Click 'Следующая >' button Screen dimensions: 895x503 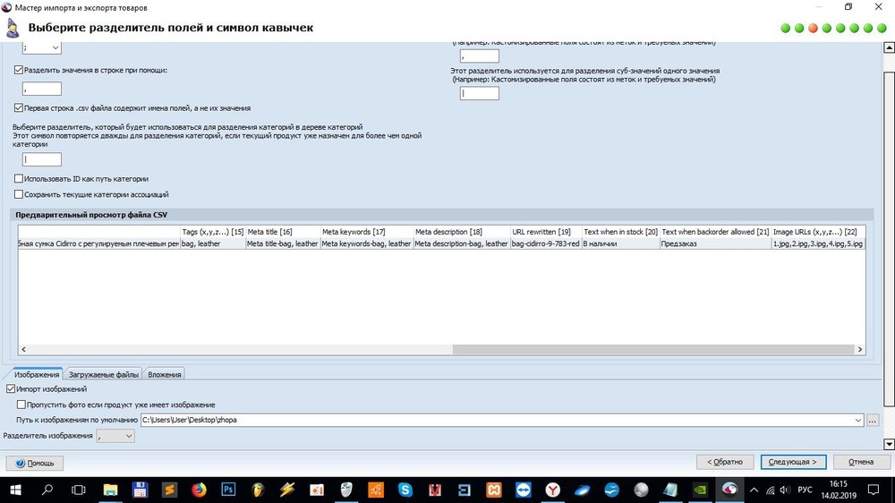click(x=793, y=462)
